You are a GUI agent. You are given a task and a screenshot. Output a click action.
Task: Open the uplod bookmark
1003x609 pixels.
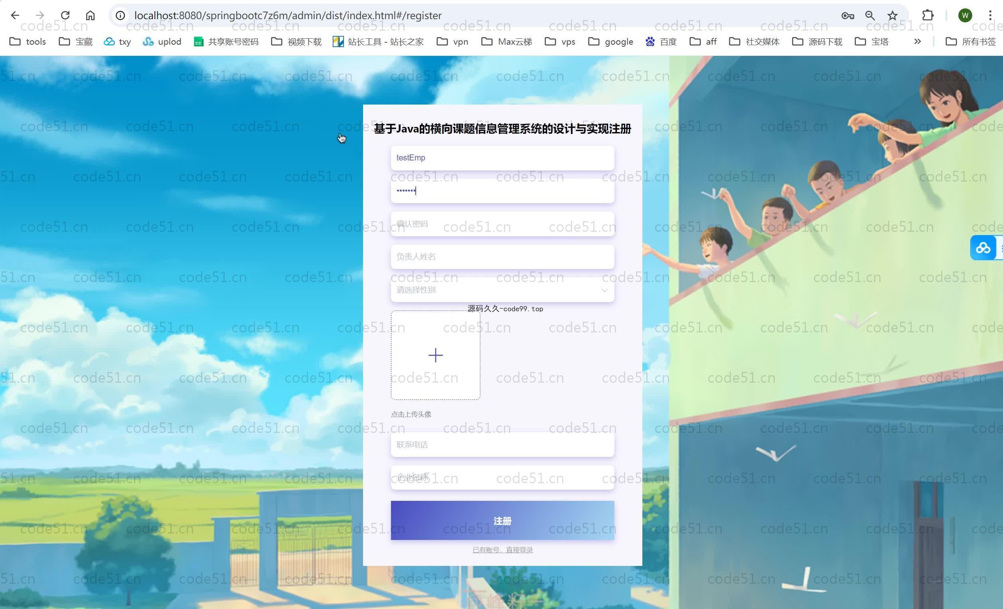coord(162,42)
